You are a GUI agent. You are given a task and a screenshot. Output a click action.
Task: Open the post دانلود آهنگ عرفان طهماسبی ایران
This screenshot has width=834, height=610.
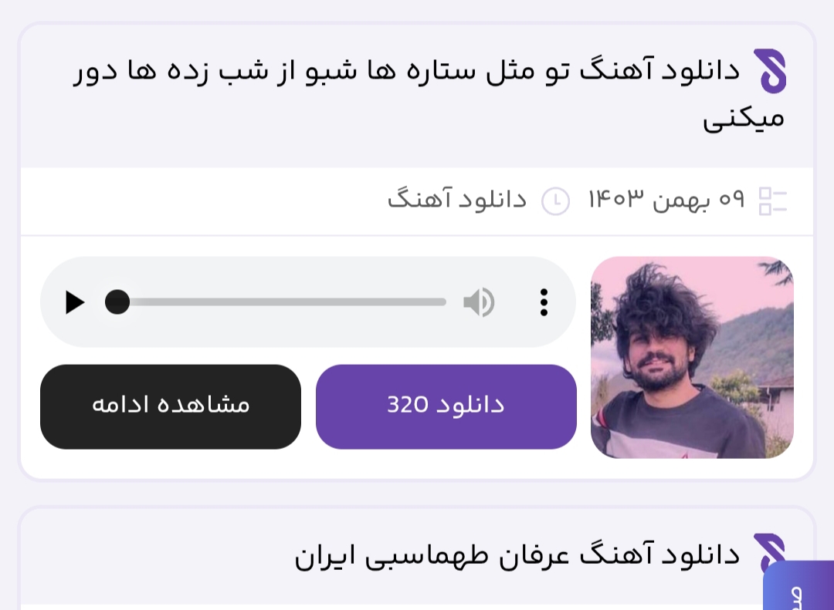(517, 555)
